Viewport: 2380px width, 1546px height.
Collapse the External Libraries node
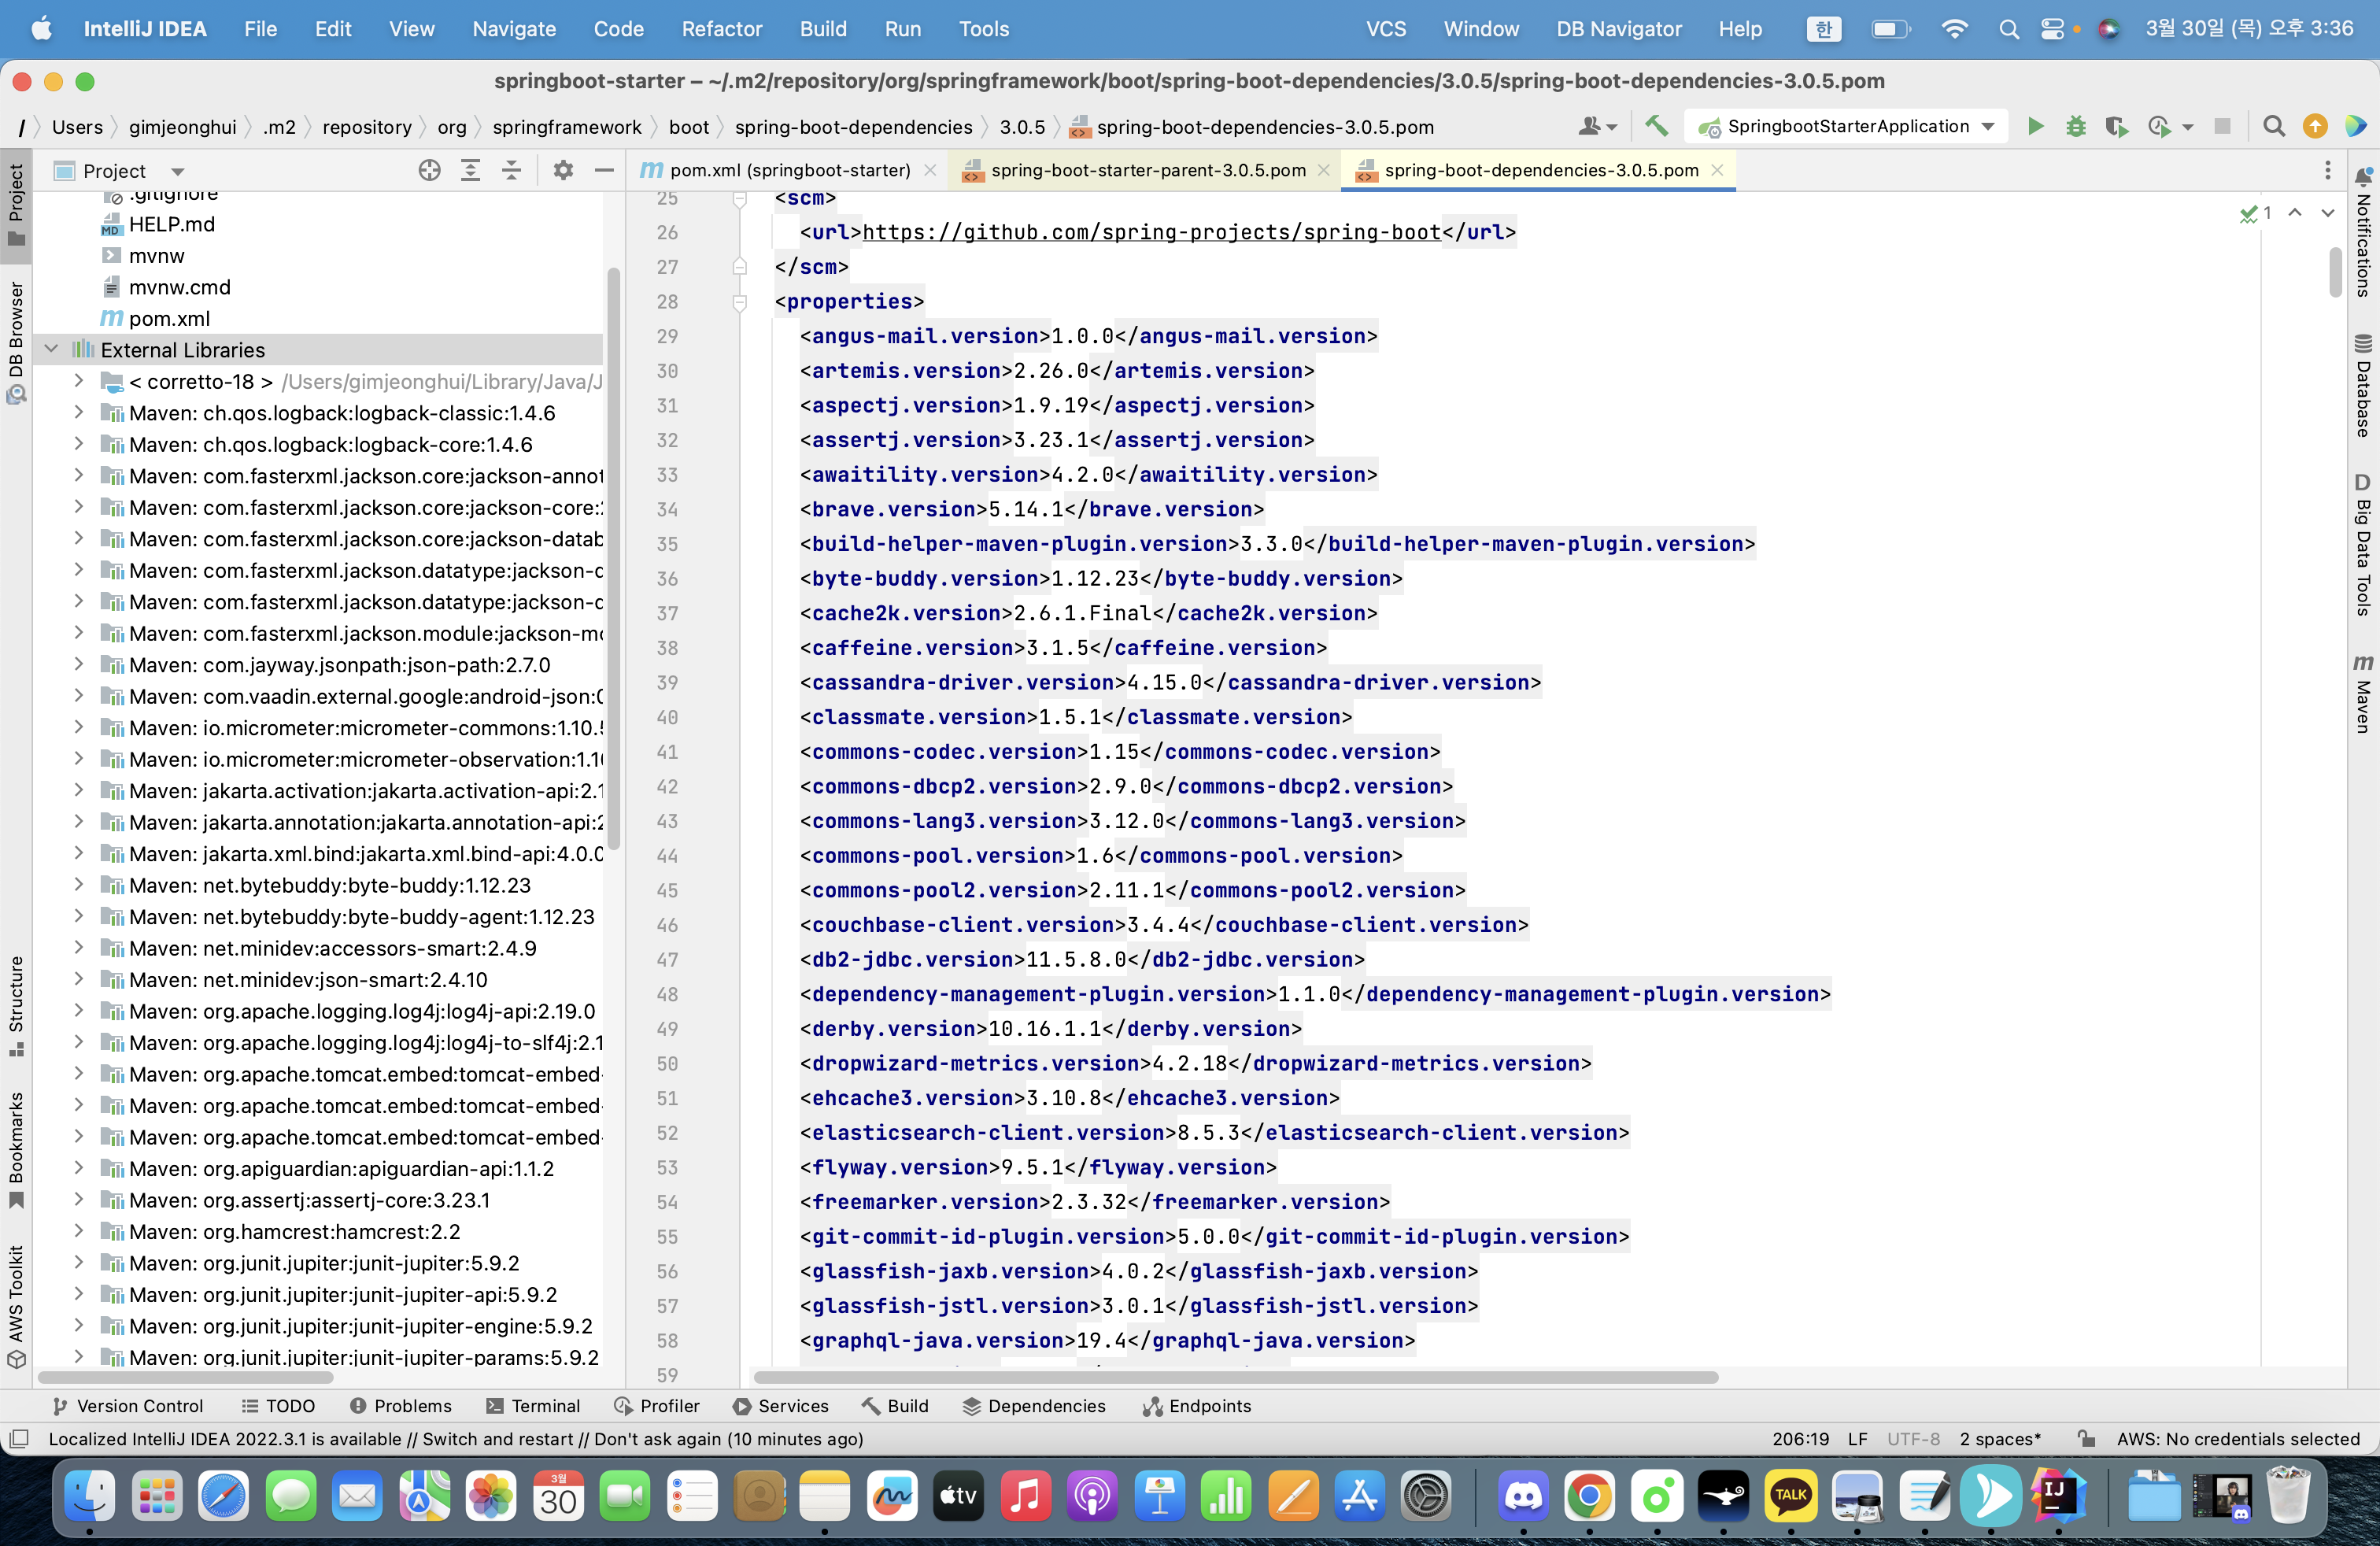coord(52,350)
